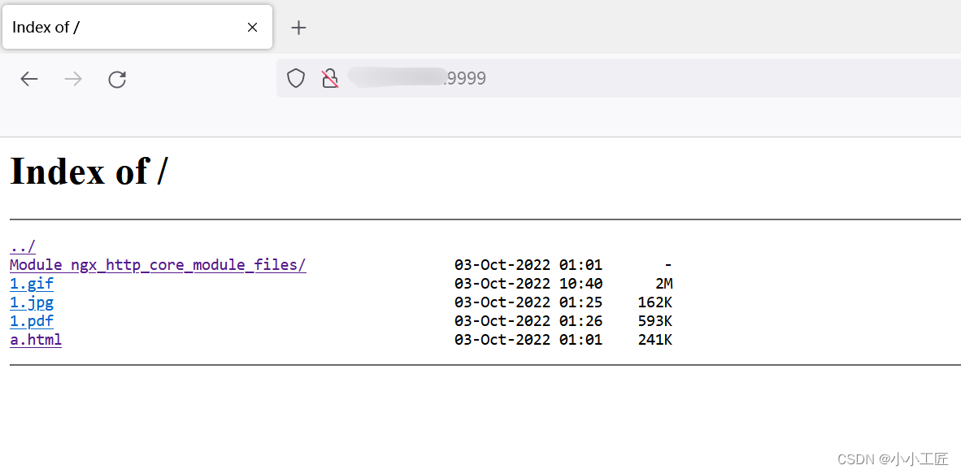Click the horizontal divider line below the heading
The width and height of the screenshot is (961, 474).
point(480,217)
